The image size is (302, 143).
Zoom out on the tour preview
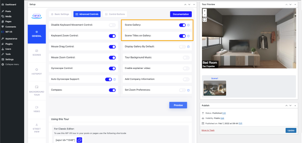pyautogui.click(x=205, y=15)
